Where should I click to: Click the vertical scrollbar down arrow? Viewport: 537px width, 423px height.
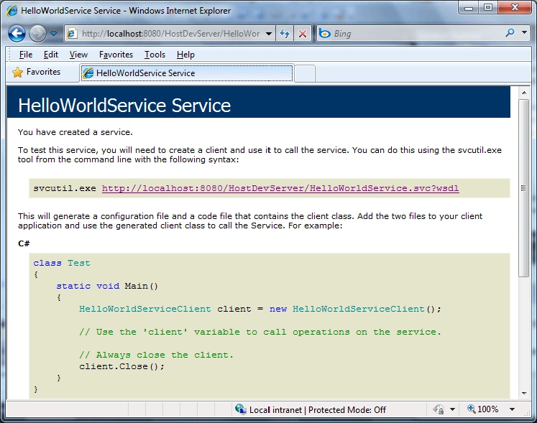524,394
